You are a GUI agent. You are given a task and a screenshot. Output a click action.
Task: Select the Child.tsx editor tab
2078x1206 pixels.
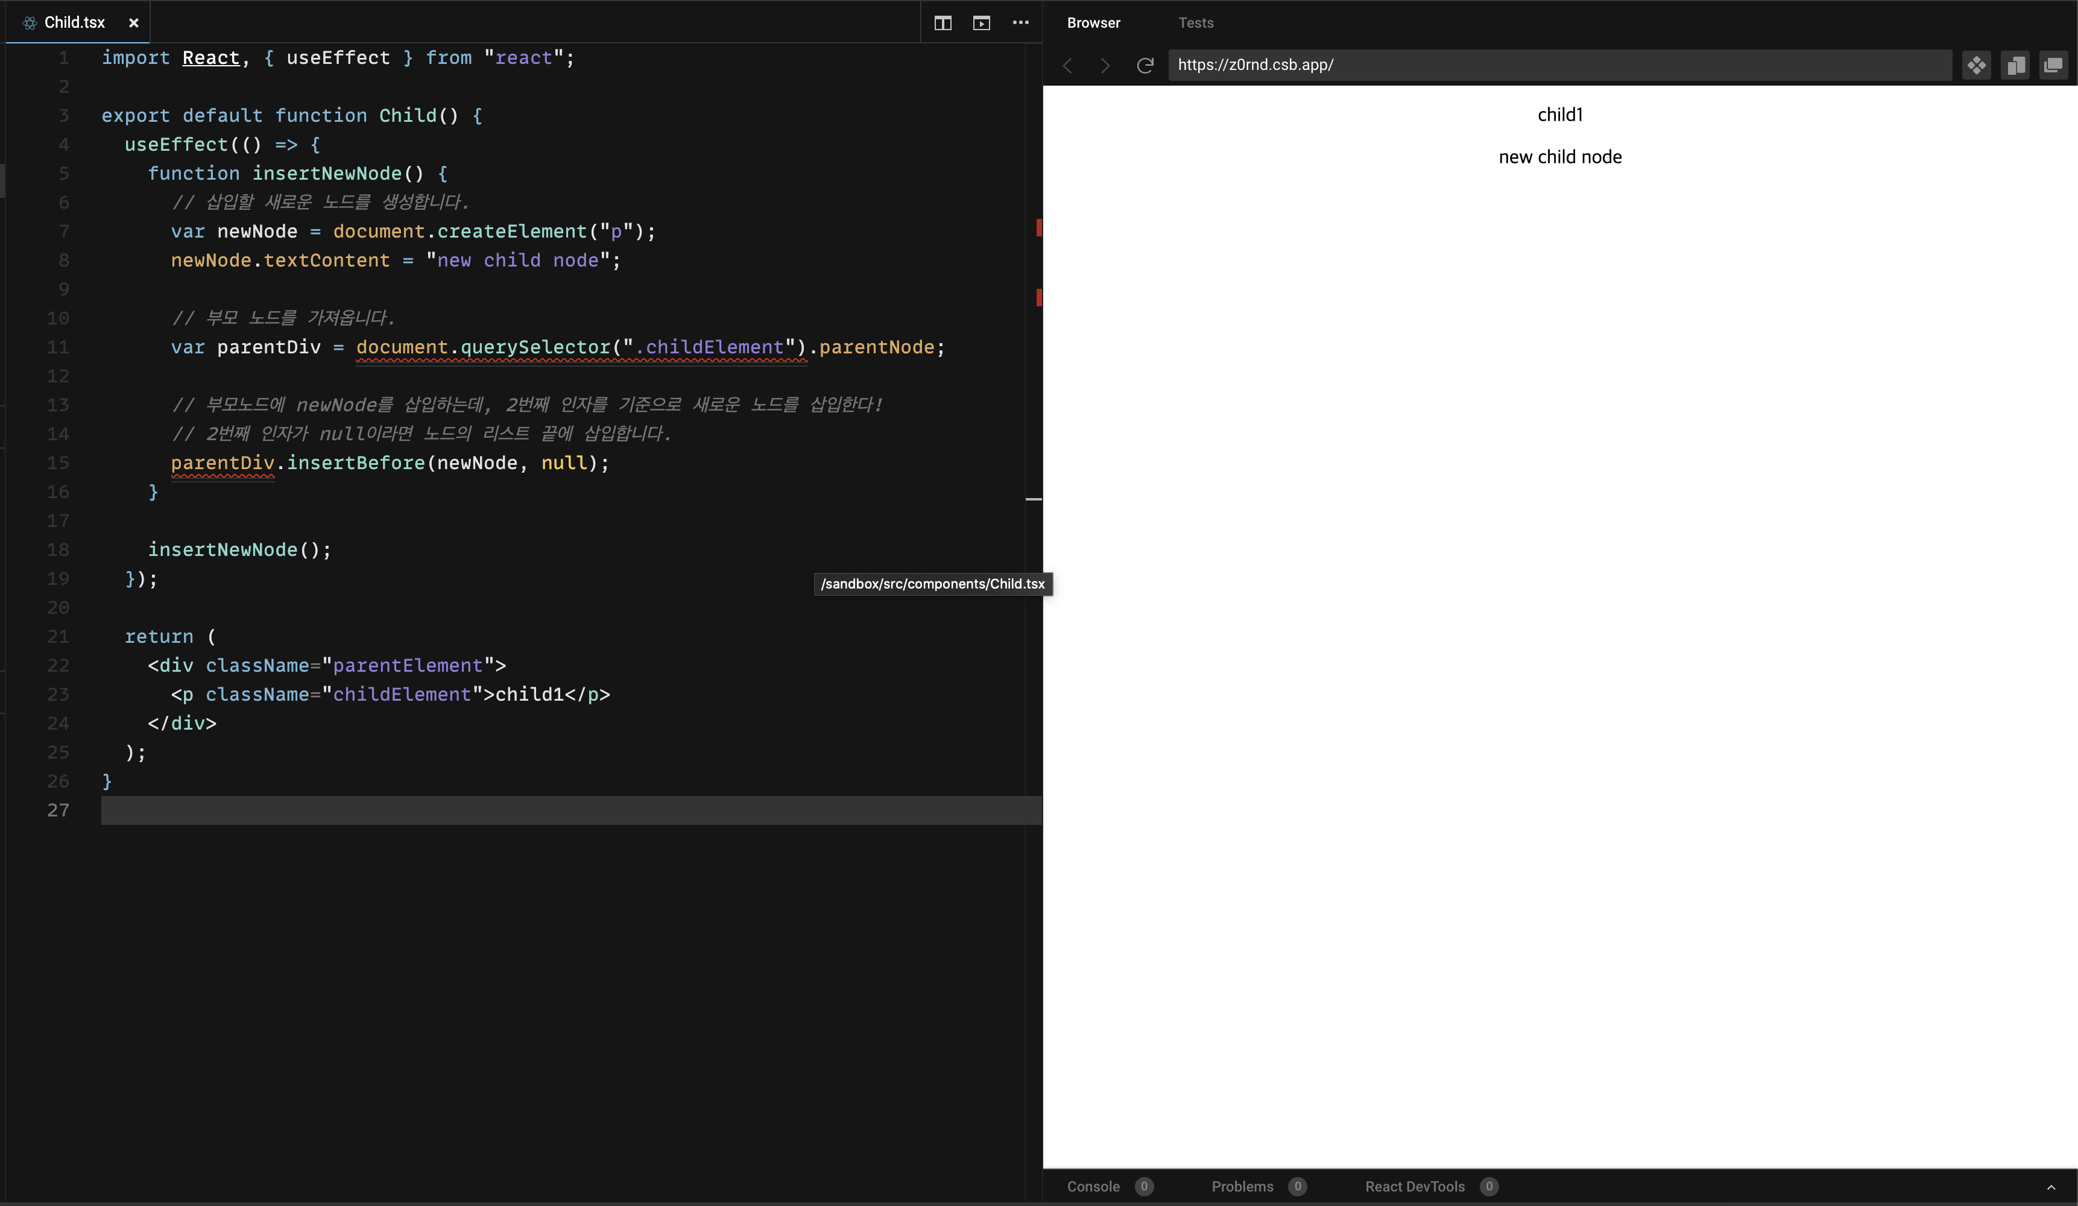coord(74,23)
